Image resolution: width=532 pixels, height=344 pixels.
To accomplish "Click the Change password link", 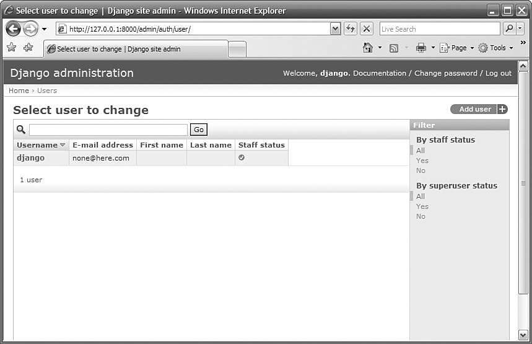I will 445,73.
